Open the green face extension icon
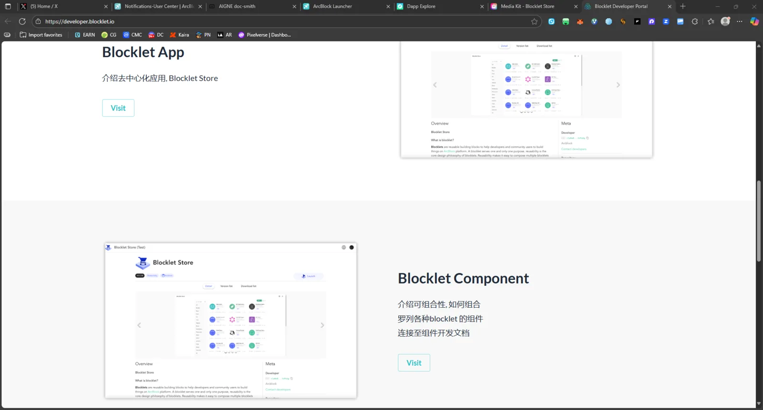This screenshot has height=410, width=763. (566, 21)
